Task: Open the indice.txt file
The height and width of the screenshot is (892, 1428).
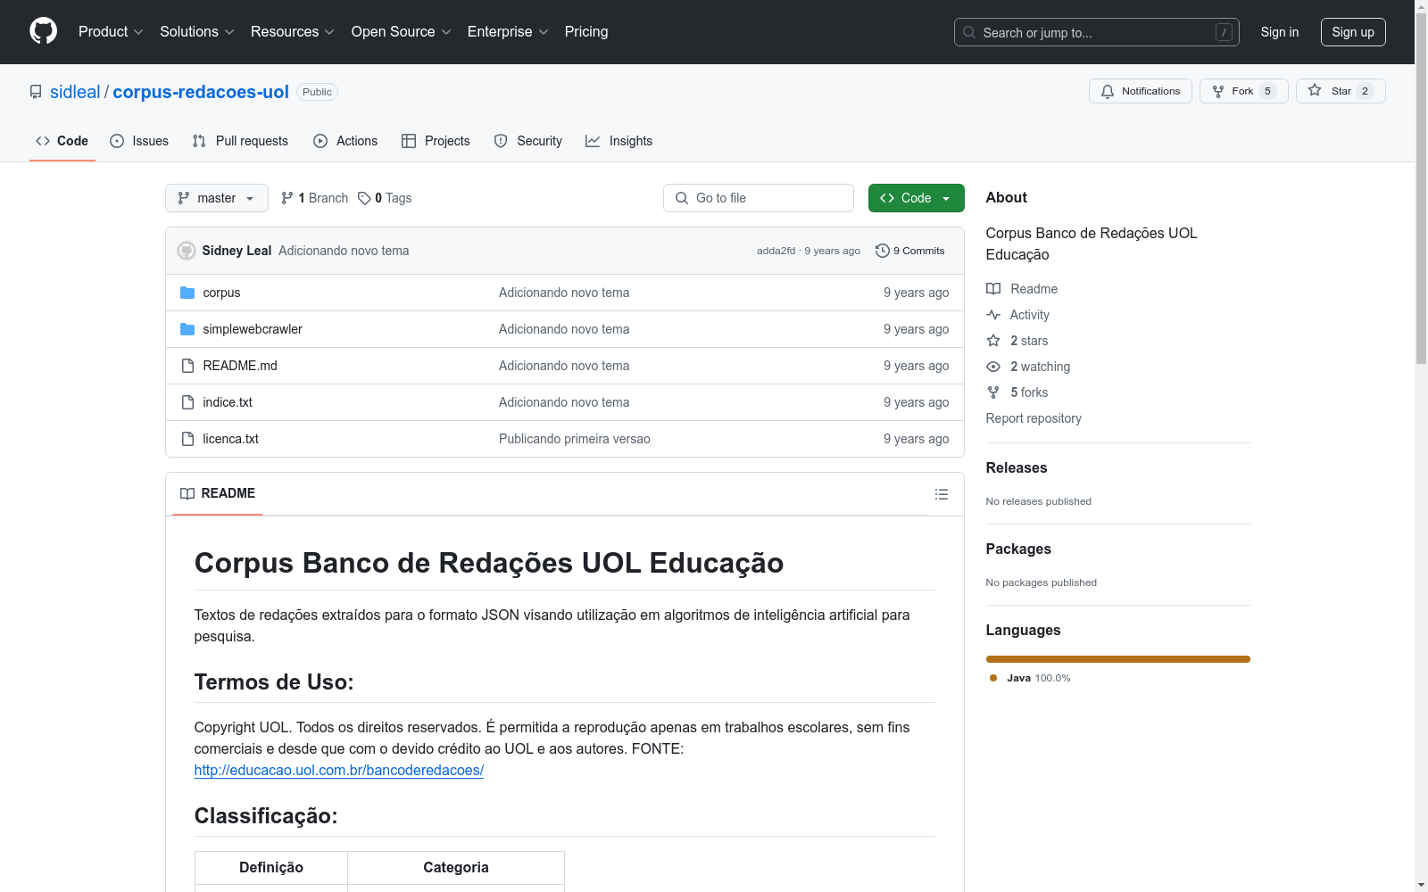Action: 228,402
